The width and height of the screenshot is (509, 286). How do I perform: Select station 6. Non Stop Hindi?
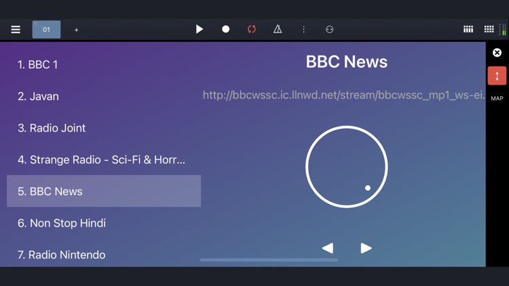tap(104, 223)
